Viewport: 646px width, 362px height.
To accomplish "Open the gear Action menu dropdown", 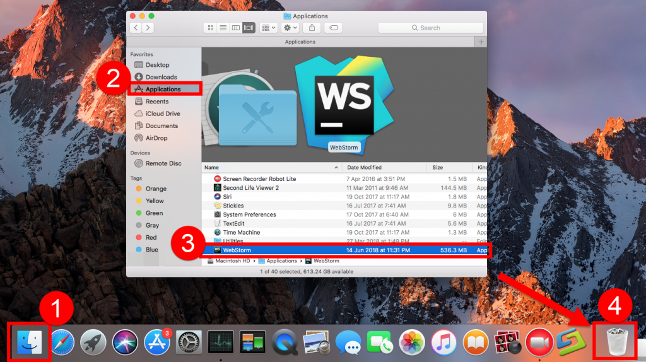I will point(290,28).
